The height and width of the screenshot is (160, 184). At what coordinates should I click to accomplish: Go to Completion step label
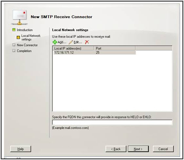point(24,51)
